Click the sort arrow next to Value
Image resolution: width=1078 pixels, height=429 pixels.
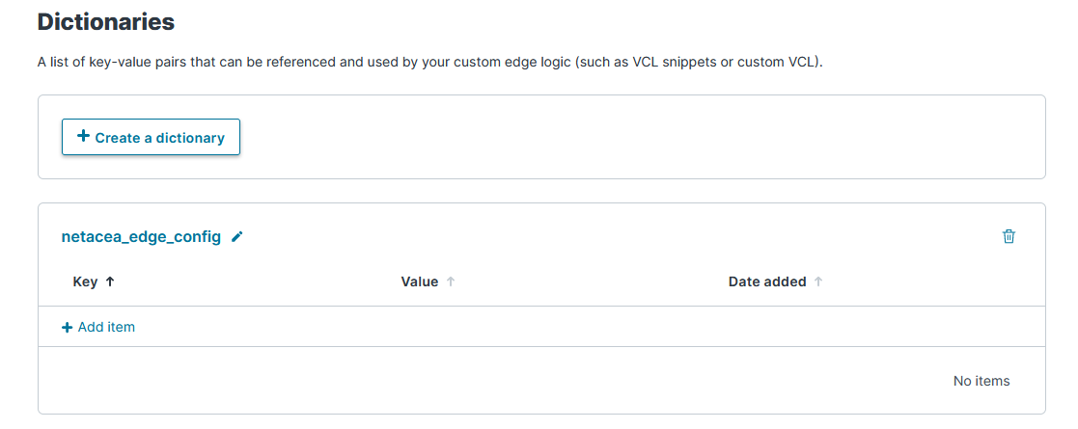pos(451,282)
